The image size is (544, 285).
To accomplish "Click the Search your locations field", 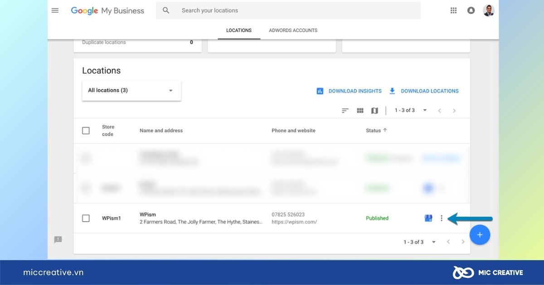I will (x=288, y=10).
